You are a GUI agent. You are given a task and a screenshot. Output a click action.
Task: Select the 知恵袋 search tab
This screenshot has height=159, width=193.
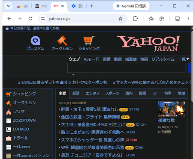(131, 59)
